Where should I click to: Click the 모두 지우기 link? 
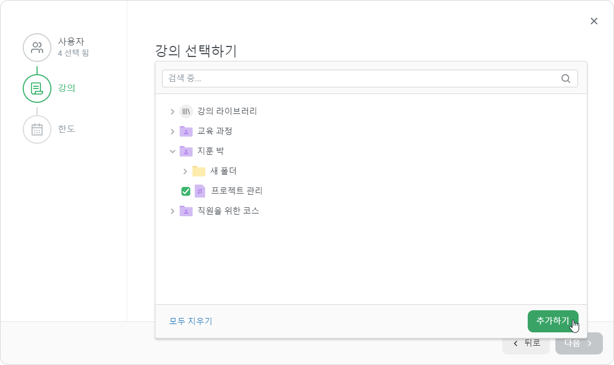click(191, 321)
